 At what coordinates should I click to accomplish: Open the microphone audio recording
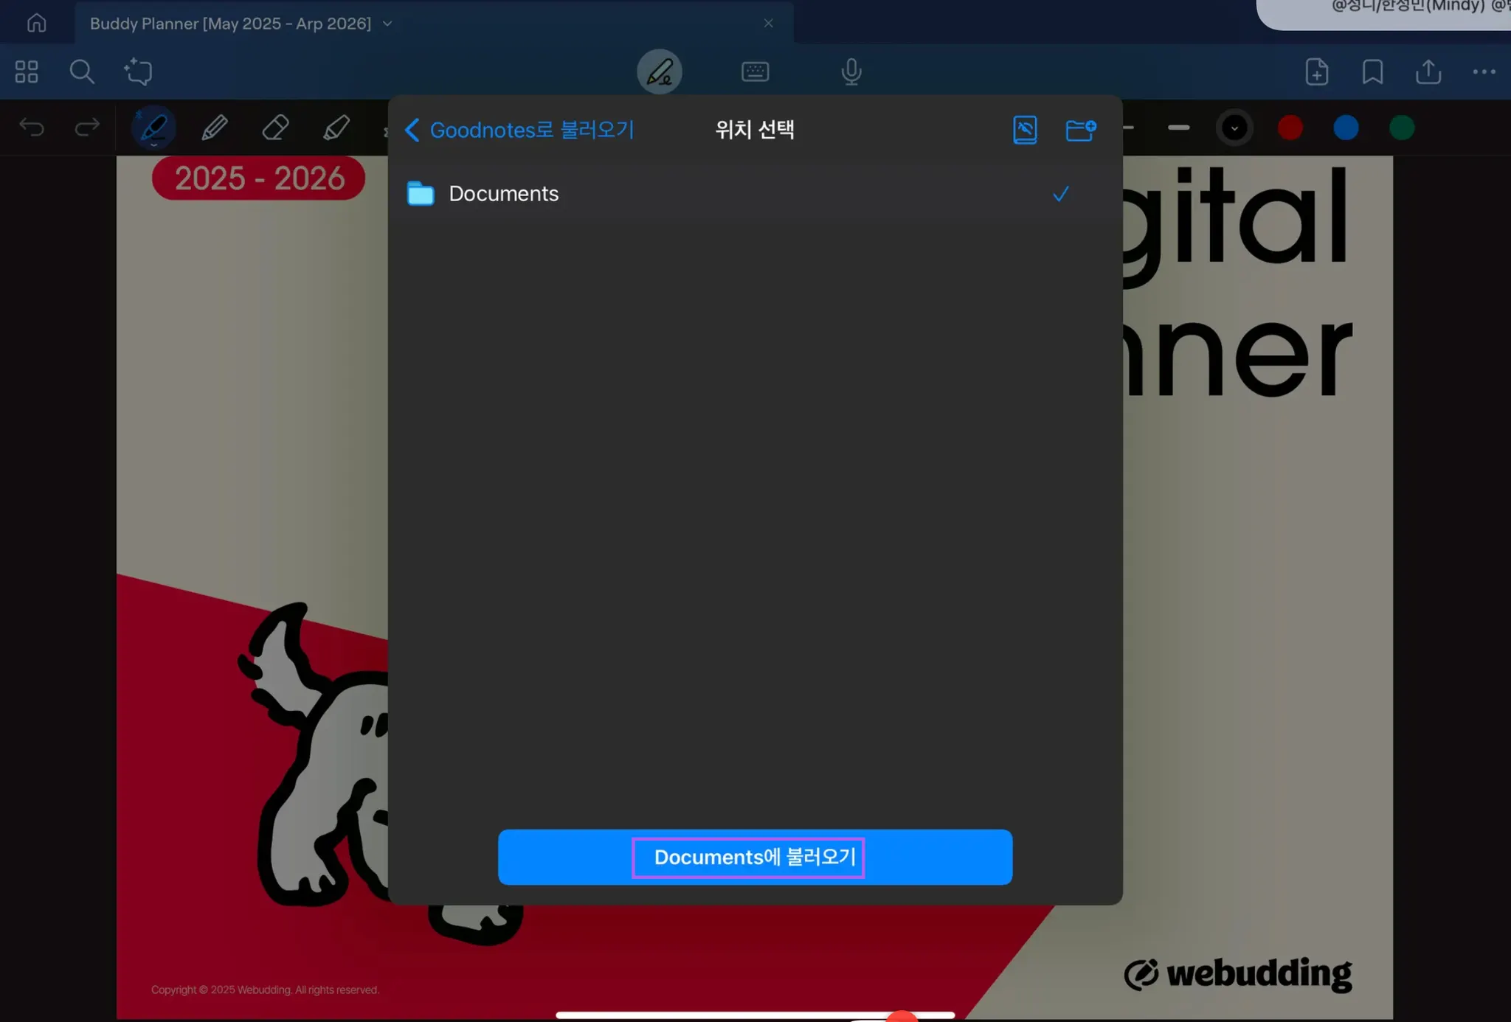(x=851, y=72)
